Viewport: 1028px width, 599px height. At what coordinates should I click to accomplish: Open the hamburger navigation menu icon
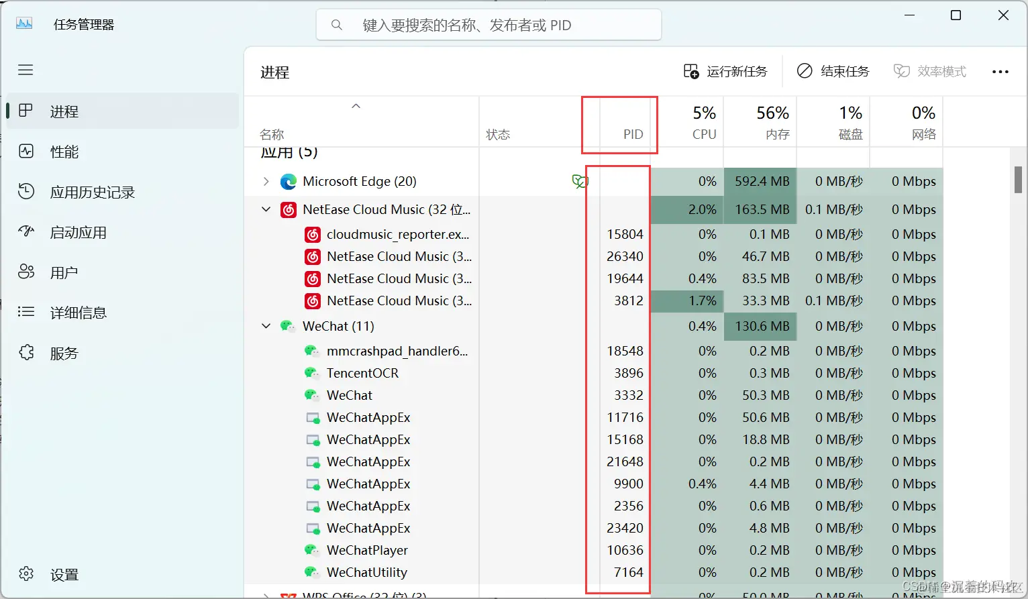(25, 70)
